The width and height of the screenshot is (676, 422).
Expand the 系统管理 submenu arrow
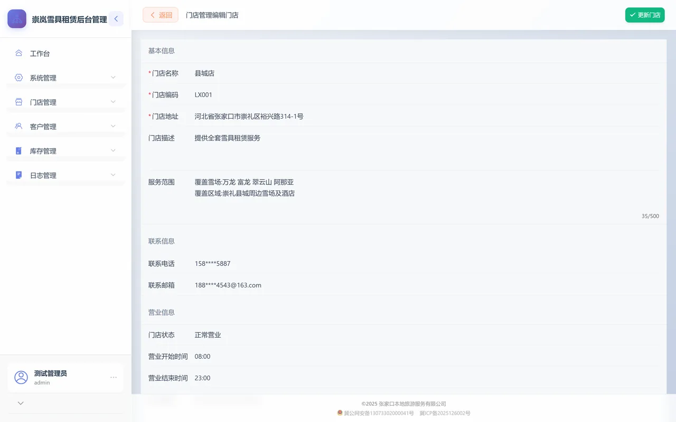[x=113, y=78]
